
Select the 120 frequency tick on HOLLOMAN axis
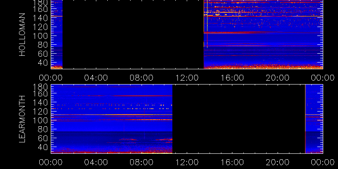pyautogui.click(x=40, y=27)
